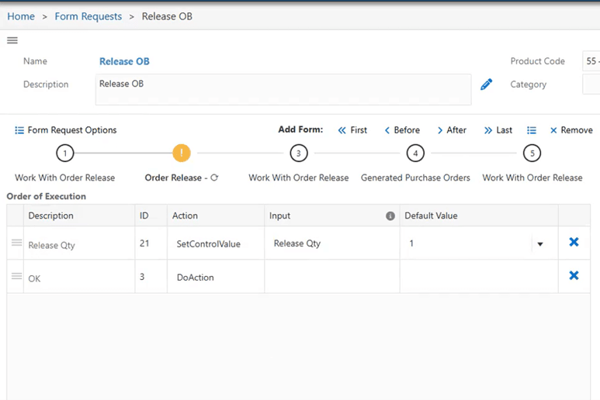600x400 pixels.
Task: Click the Input column header
Action: coord(331,216)
